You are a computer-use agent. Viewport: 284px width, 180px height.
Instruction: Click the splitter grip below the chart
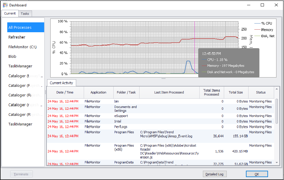click(163, 78)
